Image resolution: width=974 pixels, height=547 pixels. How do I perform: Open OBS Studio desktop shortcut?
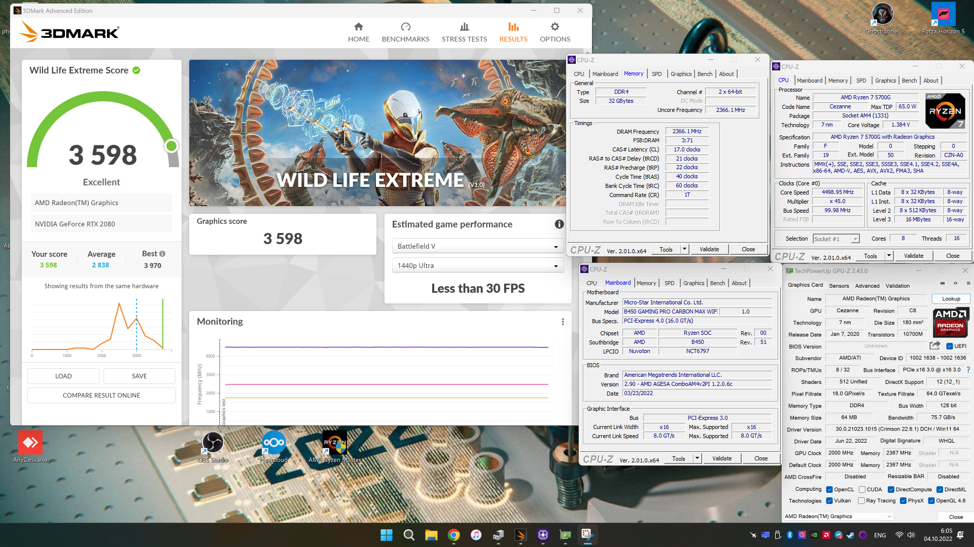213,447
